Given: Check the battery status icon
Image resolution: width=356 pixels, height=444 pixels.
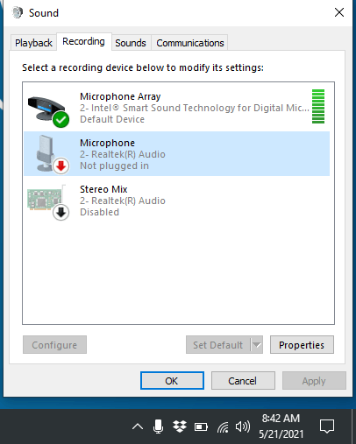Looking at the screenshot, I should coord(201,427).
